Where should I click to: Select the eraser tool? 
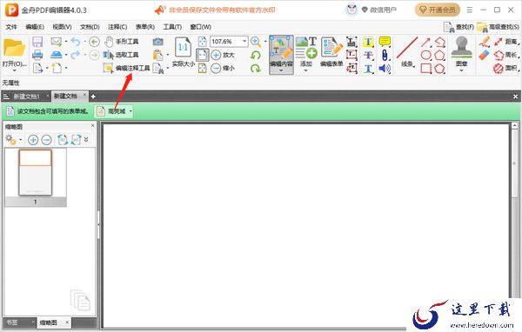tap(485, 56)
